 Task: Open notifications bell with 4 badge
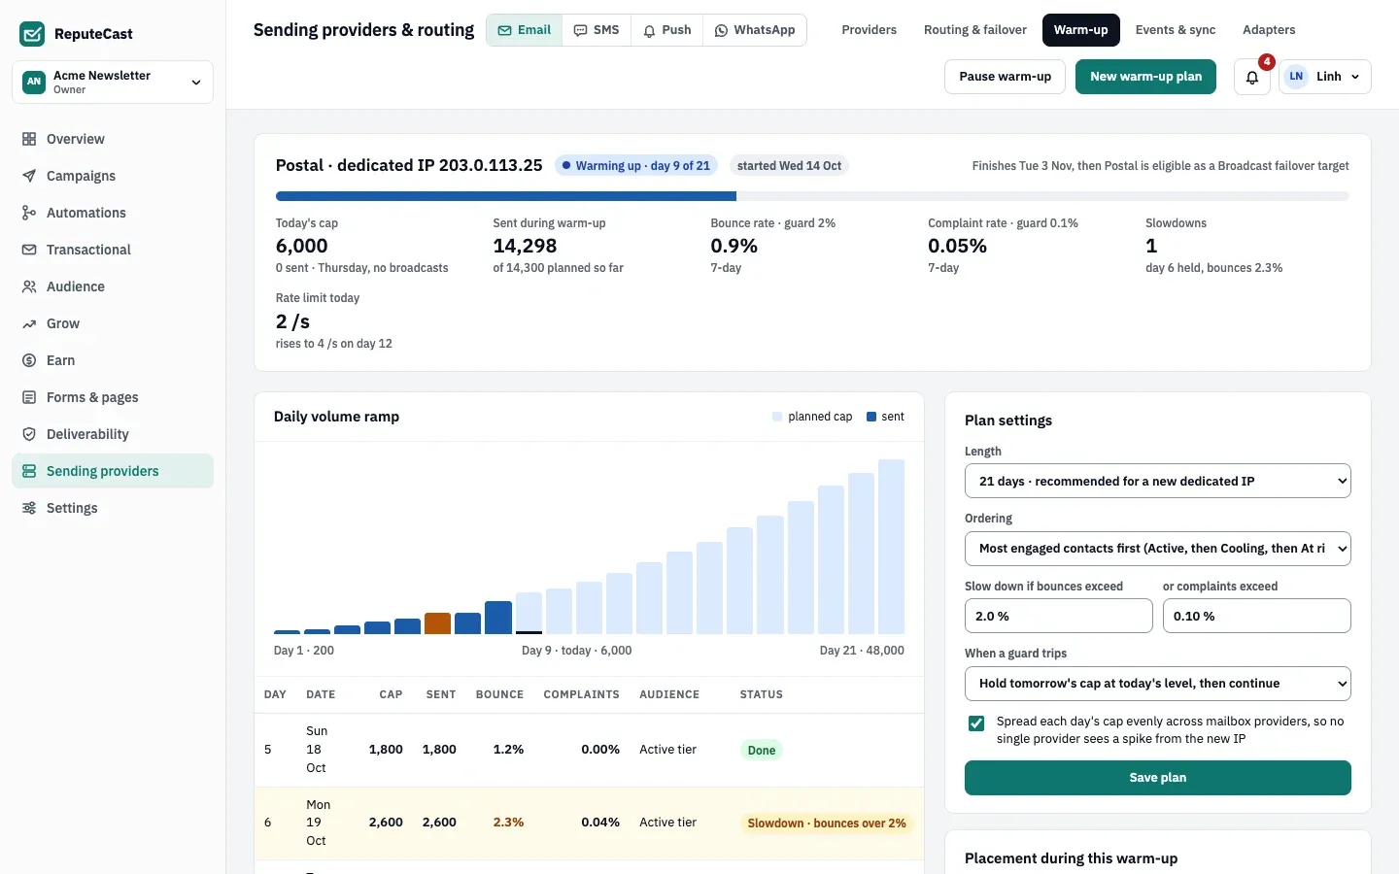(x=1252, y=77)
